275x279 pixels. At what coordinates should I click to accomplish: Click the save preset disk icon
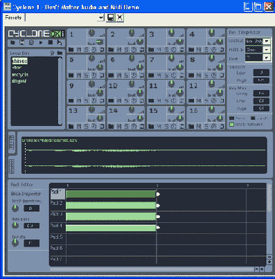tap(111, 17)
